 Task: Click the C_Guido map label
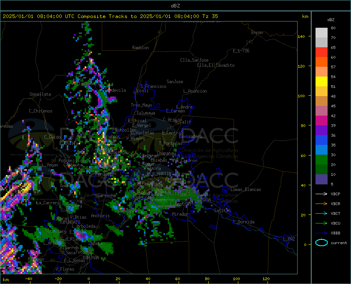[x=52, y=137]
